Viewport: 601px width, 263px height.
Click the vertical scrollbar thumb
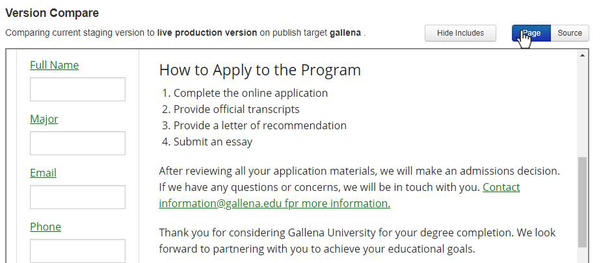(582, 202)
